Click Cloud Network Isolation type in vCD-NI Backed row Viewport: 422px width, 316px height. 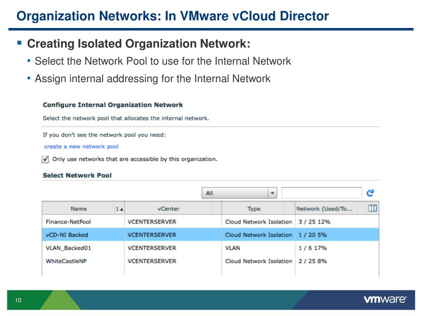258,235
